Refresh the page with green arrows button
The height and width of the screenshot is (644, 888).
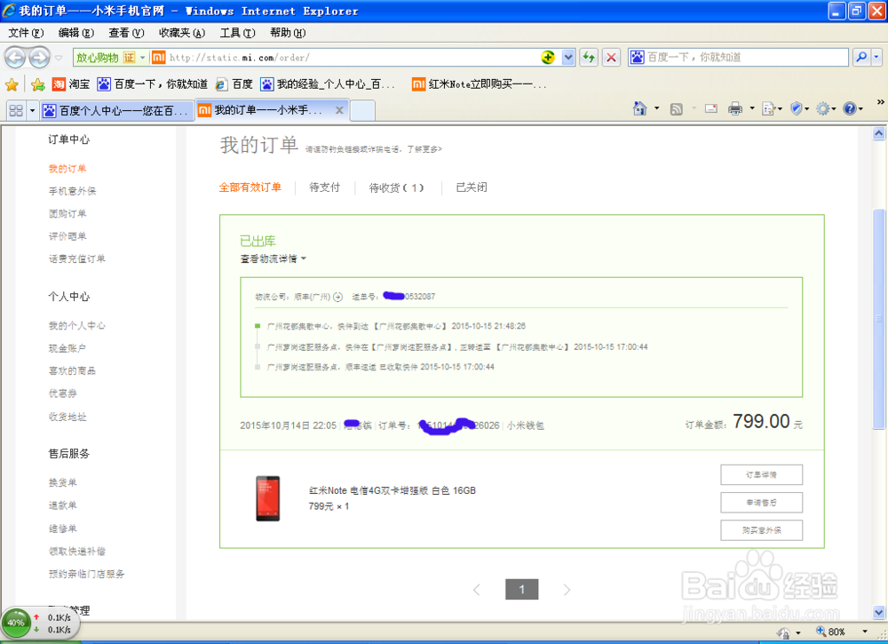pyautogui.click(x=589, y=57)
